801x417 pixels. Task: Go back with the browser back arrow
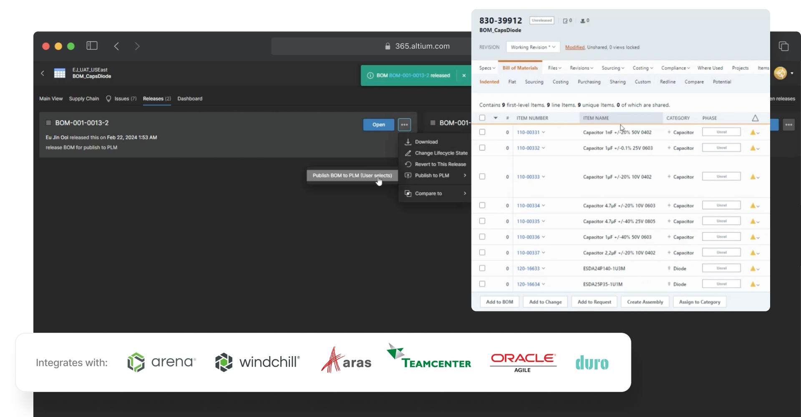coord(117,46)
